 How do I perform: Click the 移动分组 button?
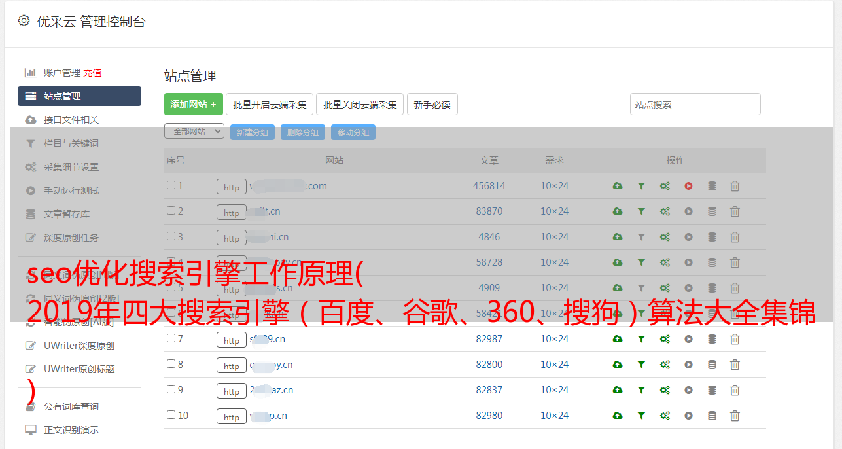click(x=353, y=132)
